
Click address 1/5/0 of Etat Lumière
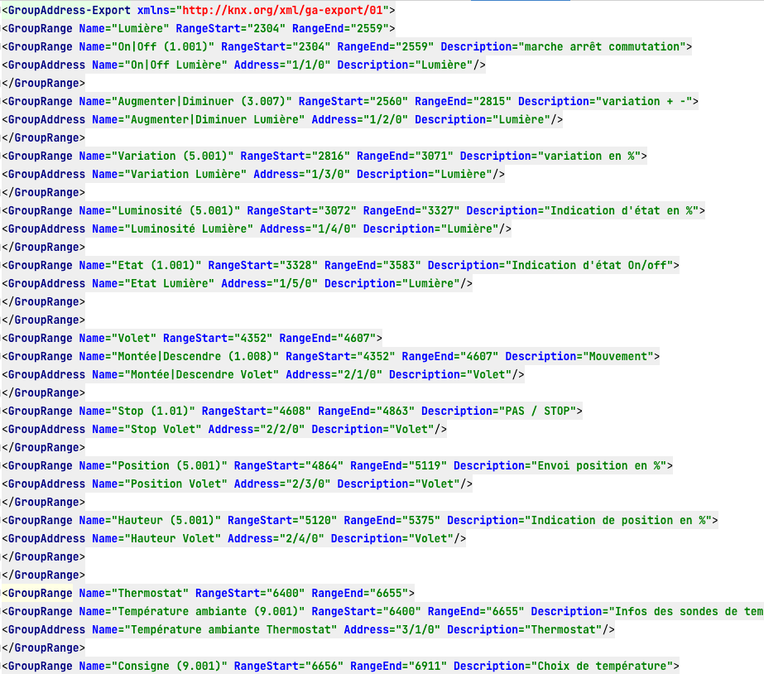tap(292, 283)
